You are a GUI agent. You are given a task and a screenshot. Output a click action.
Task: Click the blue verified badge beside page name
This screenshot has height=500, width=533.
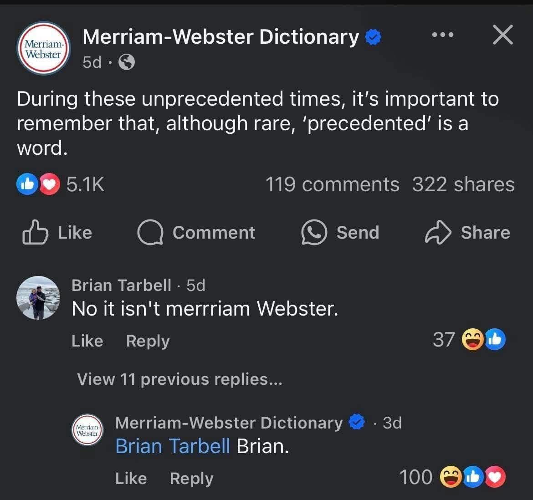point(374,37)
